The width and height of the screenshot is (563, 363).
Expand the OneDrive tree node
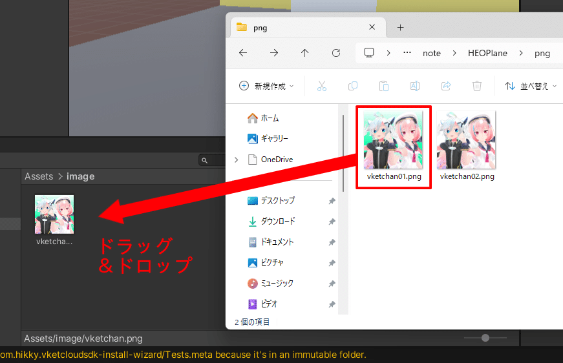point(237,160)
